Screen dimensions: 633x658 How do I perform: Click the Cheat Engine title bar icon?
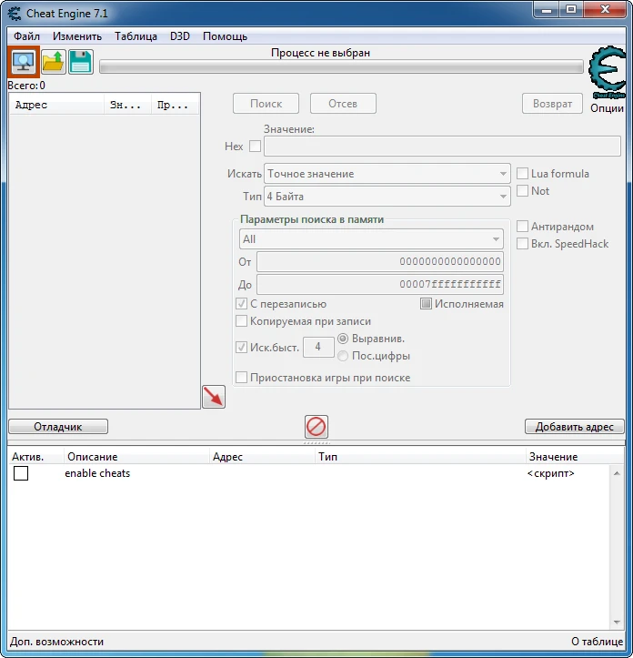pyautogui.click(x=15, y=14)
